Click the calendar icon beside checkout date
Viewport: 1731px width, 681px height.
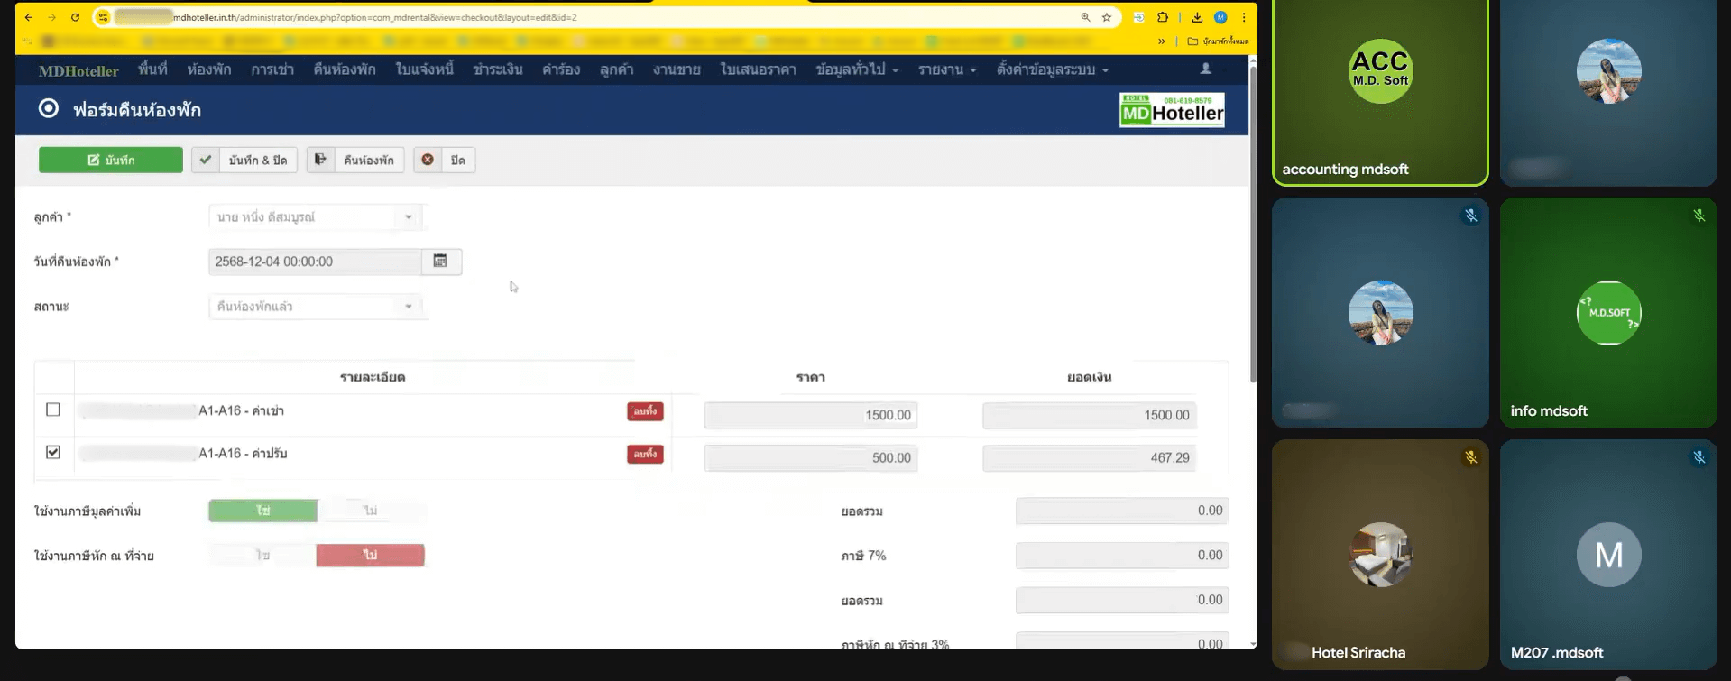pos(440,262)
